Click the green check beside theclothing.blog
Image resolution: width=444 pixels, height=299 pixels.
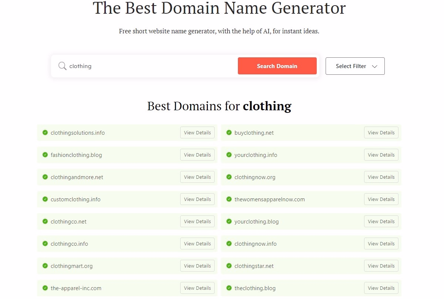click(229, 288)
